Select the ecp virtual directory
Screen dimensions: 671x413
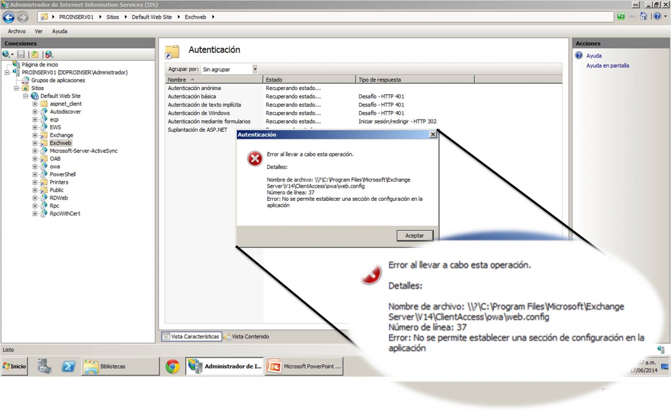[54, 120]
